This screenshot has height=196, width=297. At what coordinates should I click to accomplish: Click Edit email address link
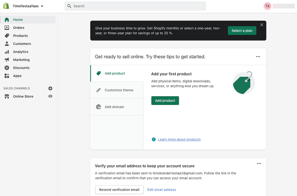162,190
